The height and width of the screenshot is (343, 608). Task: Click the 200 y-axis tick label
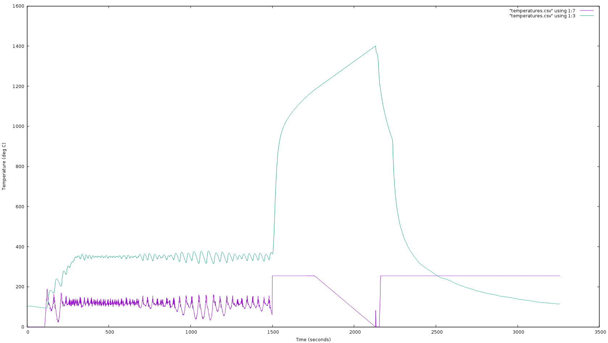tap(21, 287)
